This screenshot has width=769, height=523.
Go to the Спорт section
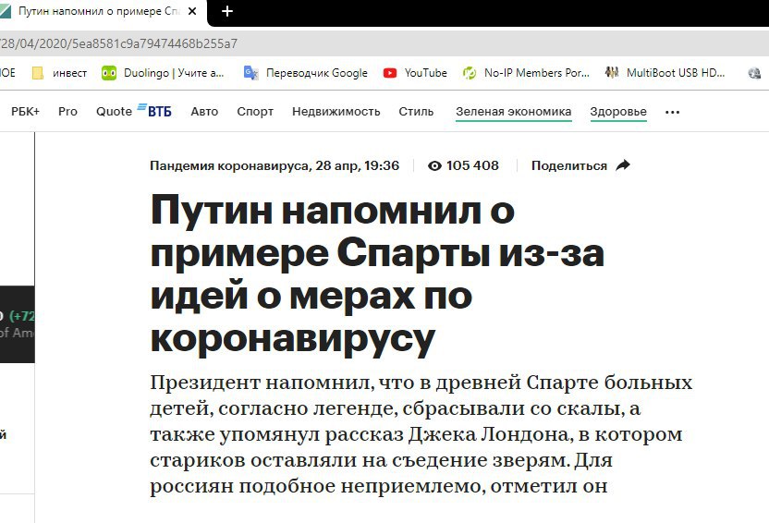point(255,112)
